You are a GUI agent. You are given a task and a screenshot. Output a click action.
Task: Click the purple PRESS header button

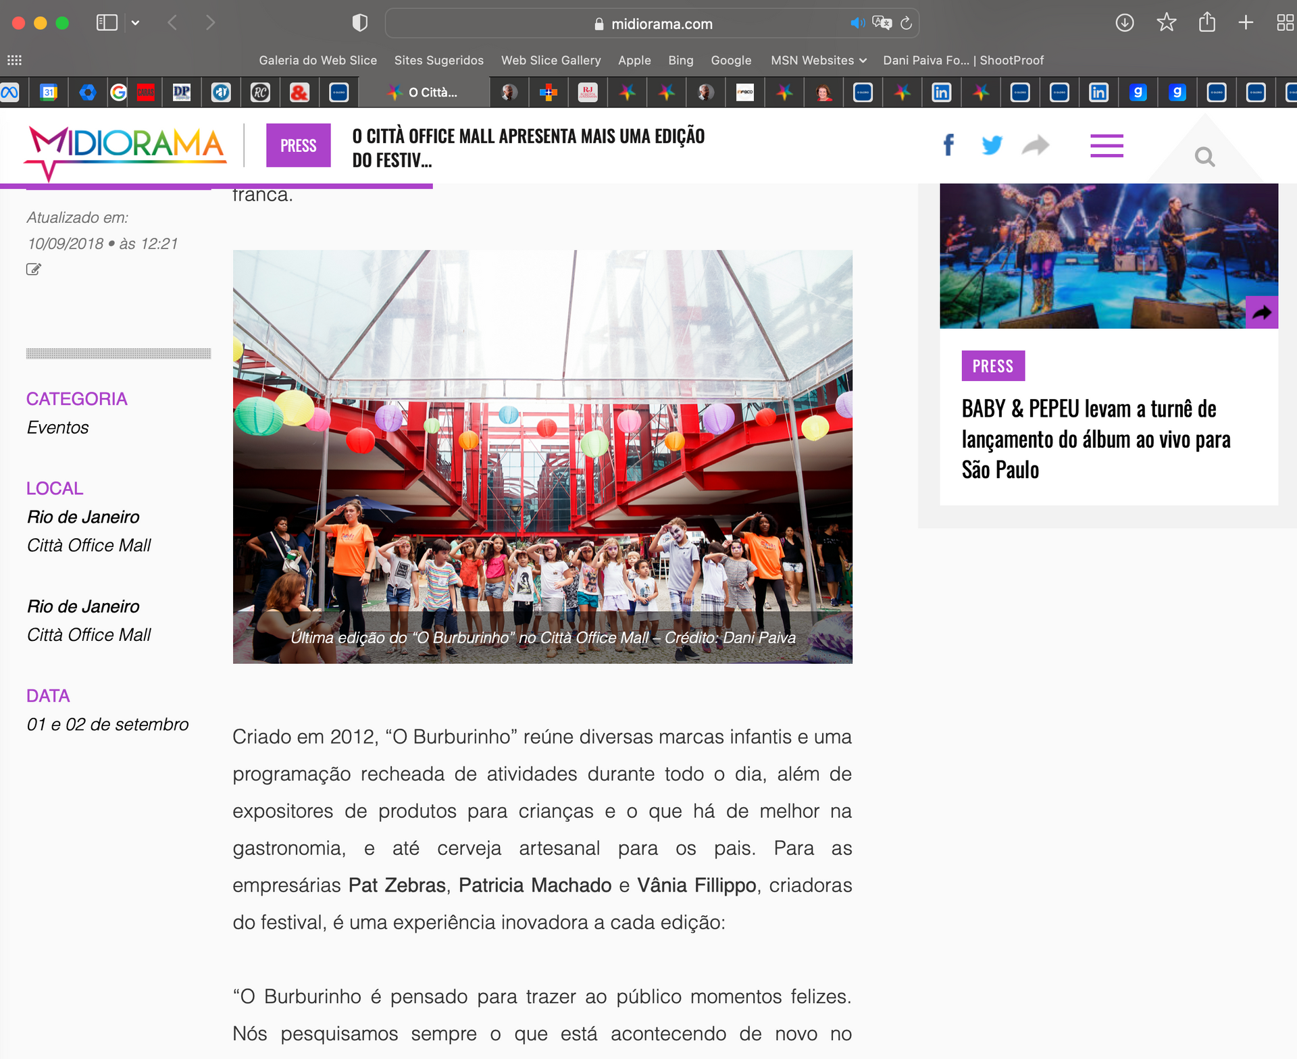point(298,145)
